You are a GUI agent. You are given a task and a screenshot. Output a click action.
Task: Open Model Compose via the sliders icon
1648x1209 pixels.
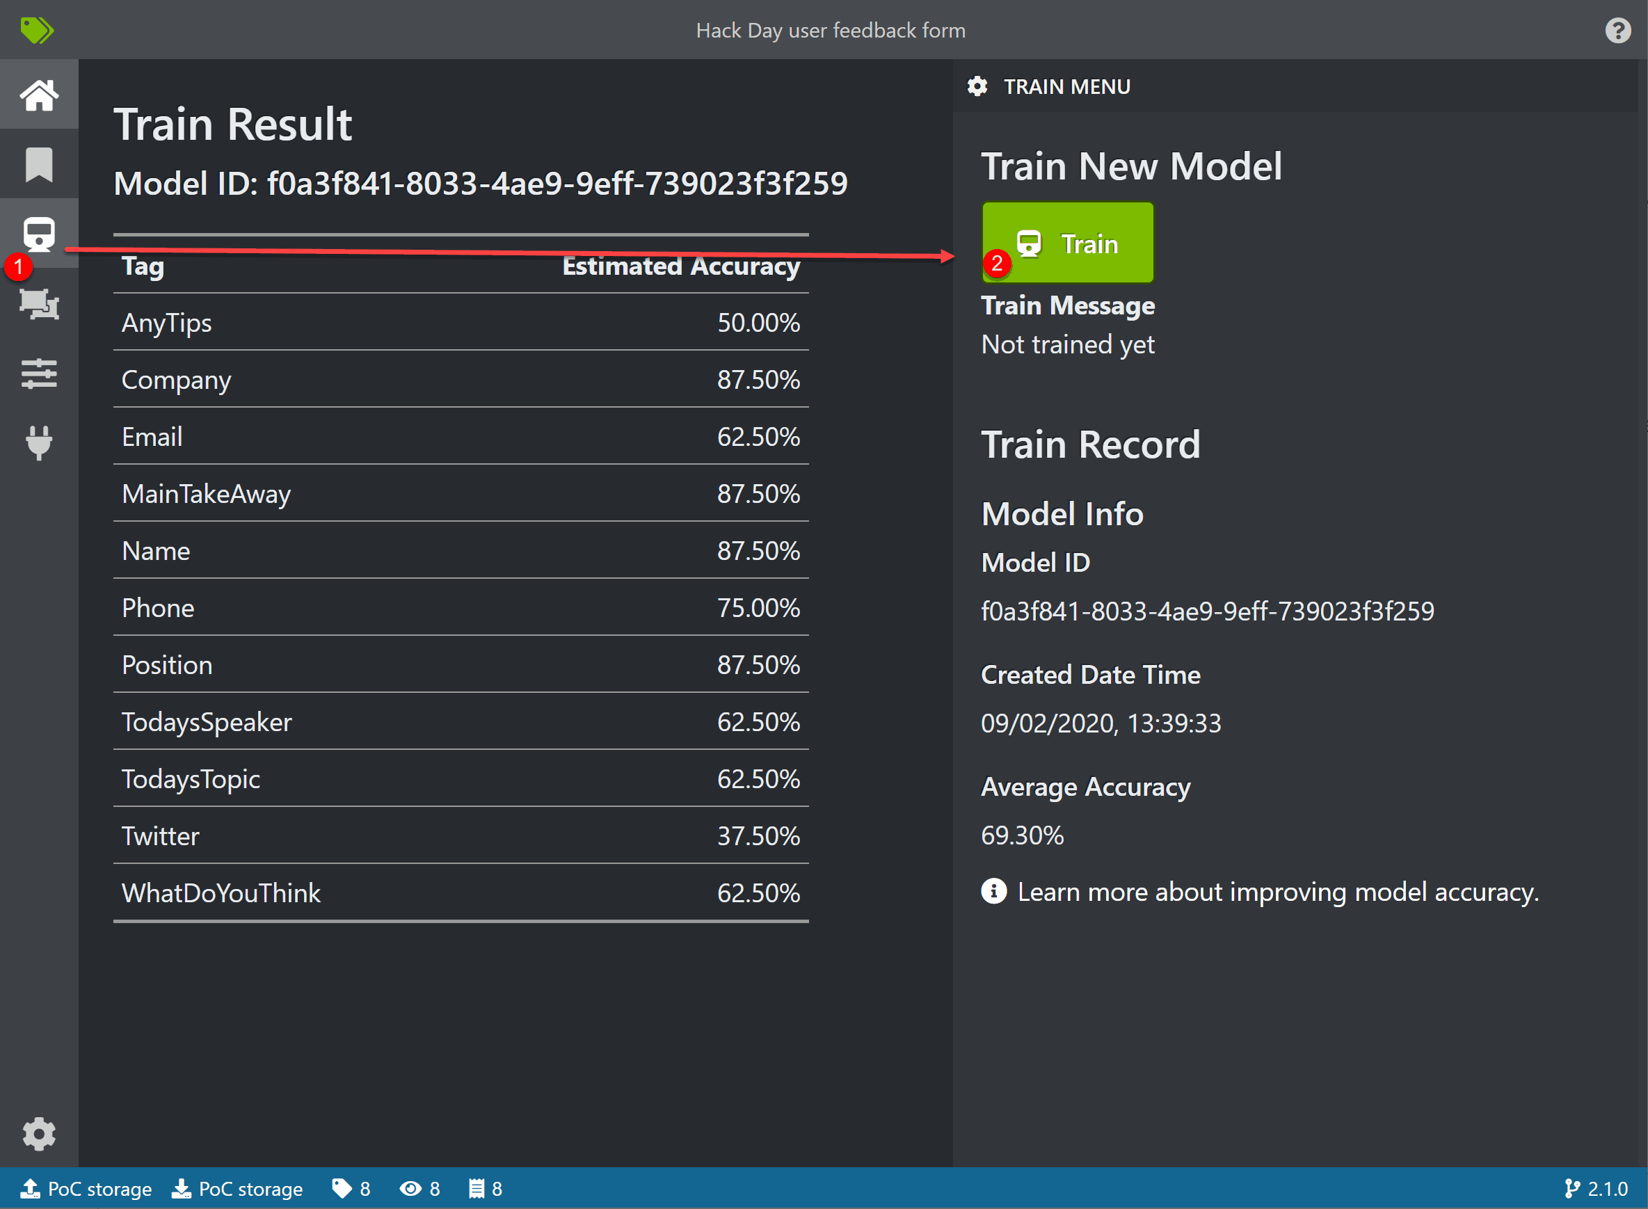40,375
